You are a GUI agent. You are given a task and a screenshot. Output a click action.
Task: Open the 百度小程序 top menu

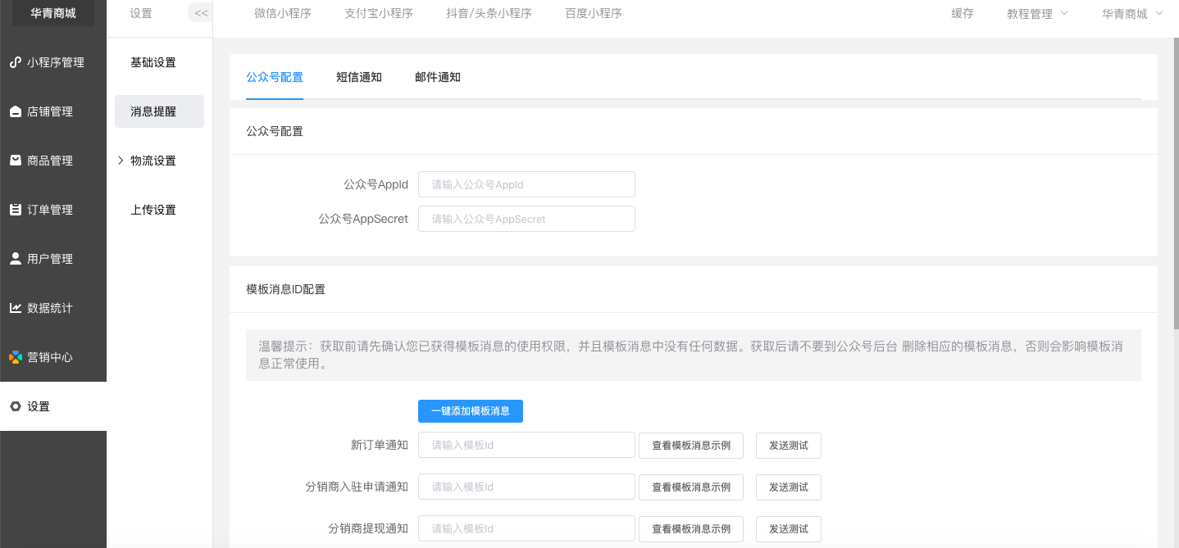[x=594, y=14]
